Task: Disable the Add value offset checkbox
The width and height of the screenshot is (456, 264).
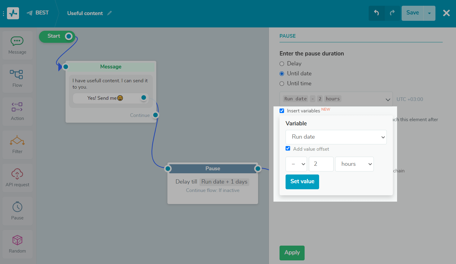Action: click(x=288, y=149)
